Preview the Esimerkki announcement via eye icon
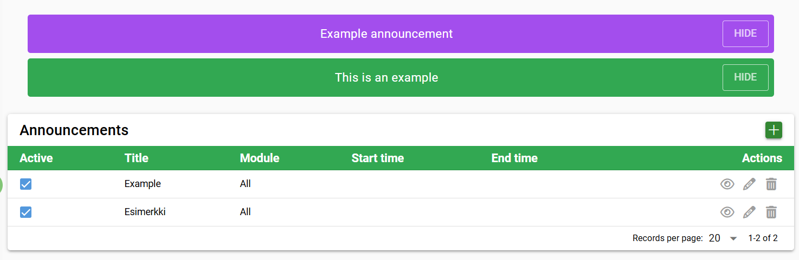This screenshot has height=260, width=799. 727,212
